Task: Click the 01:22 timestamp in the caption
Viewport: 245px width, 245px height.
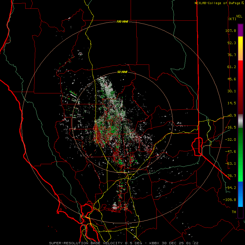Action: pos(192,243)
